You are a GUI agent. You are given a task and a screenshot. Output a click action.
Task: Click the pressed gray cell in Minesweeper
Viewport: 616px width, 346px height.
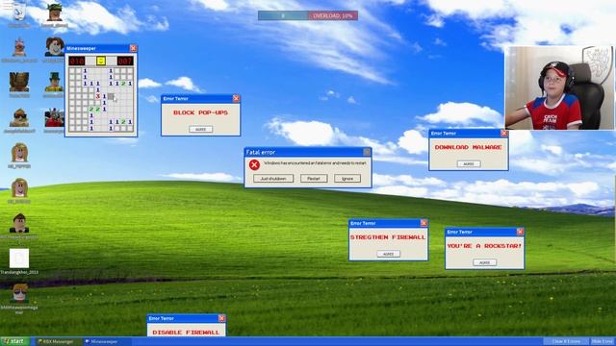coord(111,96)
